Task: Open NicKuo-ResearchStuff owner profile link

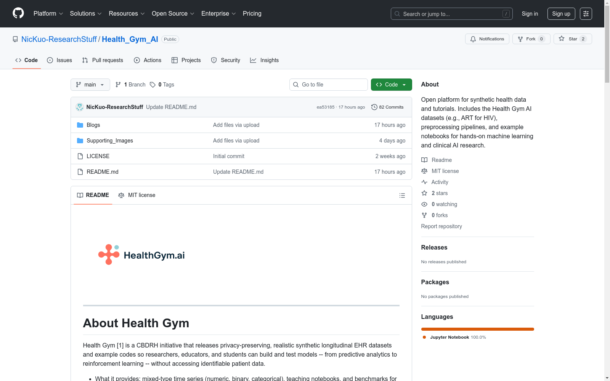Action: [x=59, y=39]
